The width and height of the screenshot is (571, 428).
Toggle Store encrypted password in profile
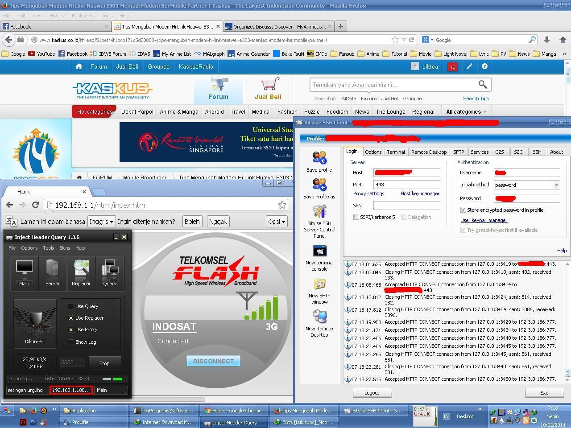coord(463,210)
